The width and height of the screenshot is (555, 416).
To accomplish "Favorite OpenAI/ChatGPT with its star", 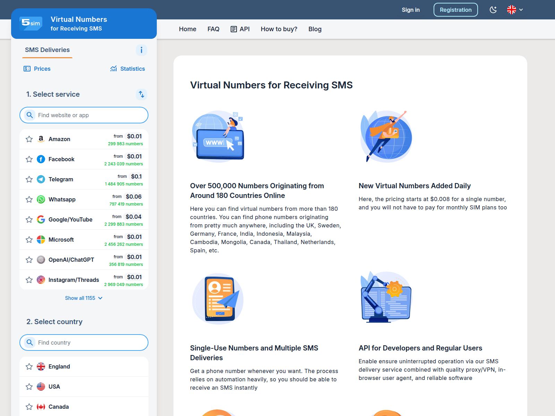I will pyautogui.click(x=29, y=260).
